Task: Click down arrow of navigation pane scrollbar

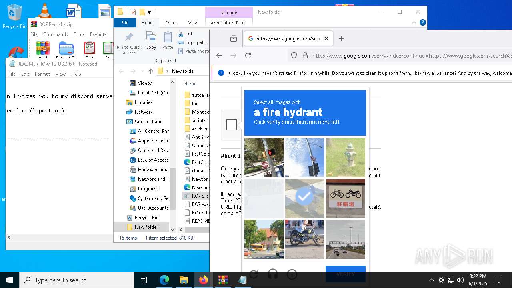Action: coord(173,230)
